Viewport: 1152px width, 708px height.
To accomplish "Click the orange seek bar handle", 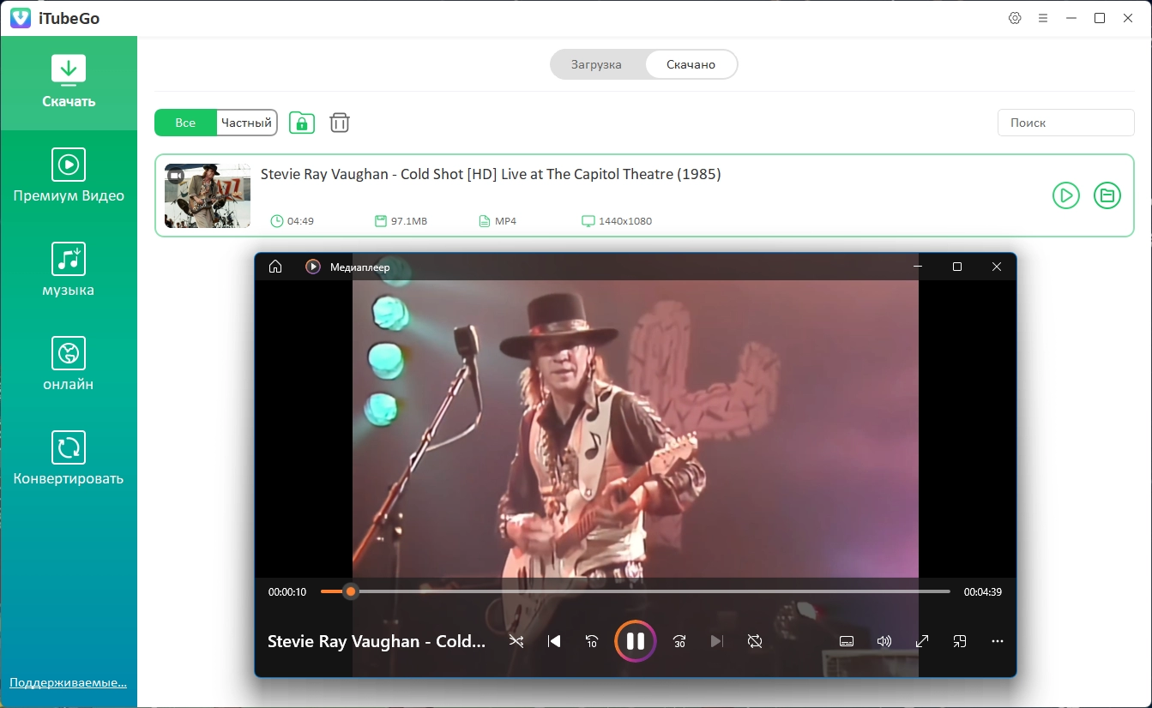I will point(350,591).
